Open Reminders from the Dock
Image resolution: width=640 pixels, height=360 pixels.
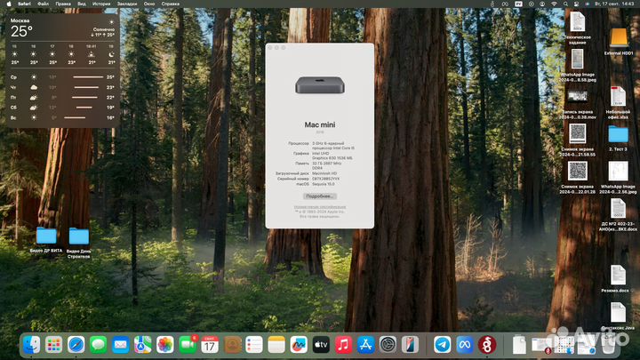tap(254, 345)
